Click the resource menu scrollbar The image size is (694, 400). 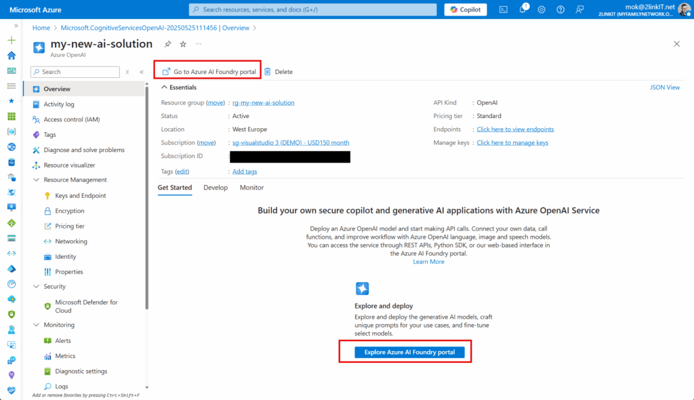[x=146, y=197]
